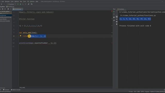This screenshot has width=165, height=93.
Task: Click Run with Coverage icon in toolbar
Action: [x=23, y=4]
